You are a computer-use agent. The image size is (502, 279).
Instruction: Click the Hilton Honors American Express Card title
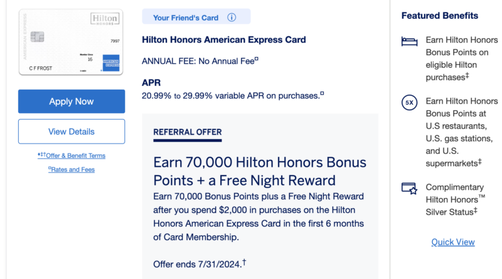point(224,40)
